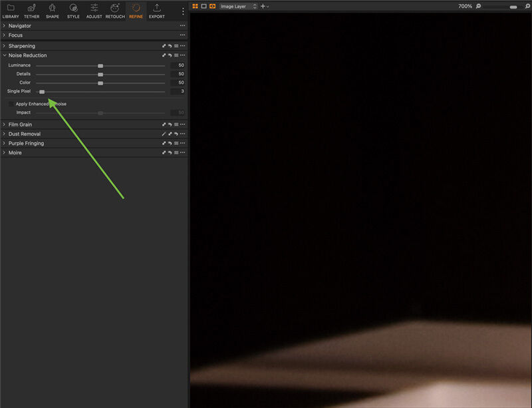
Task: Click the zoom in magnifier icon
Action: click(527, 6)
